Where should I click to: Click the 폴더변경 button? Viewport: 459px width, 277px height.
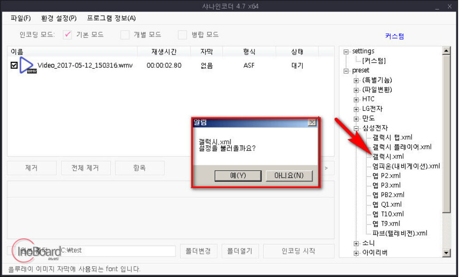199,251
